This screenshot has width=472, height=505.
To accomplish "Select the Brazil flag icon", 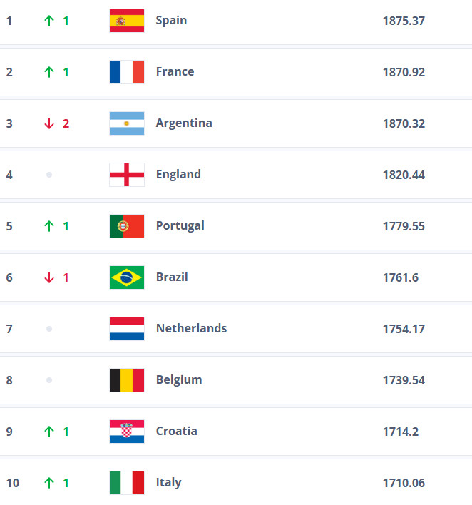I will [x=127, y=277].
